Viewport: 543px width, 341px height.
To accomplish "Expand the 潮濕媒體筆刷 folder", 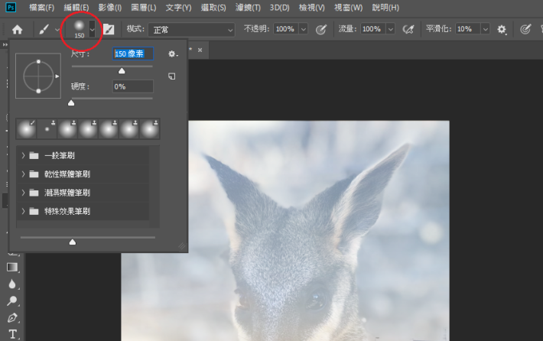I will (23, 193).
